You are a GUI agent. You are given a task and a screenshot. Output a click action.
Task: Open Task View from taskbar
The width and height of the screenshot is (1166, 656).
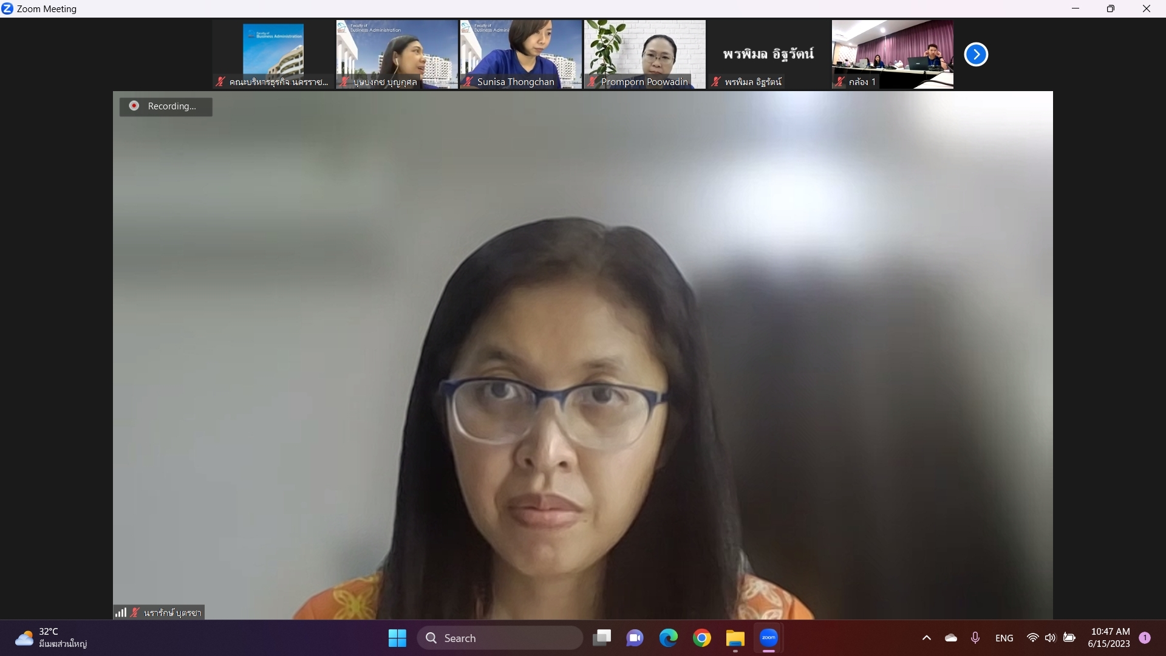pos(602,638)
